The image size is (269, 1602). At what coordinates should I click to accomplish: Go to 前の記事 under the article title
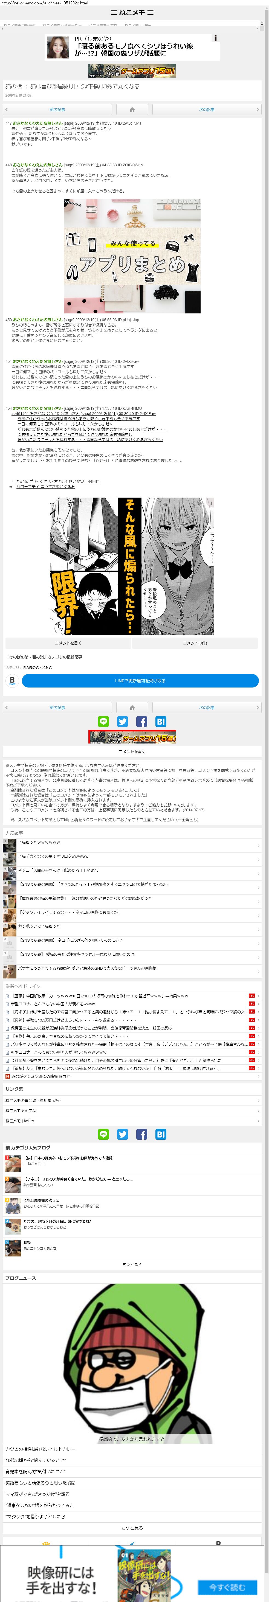(57, 110)
